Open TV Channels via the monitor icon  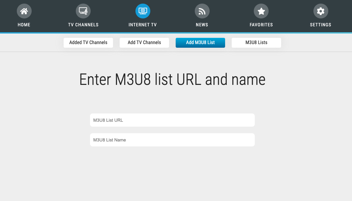tap(83, 11)
